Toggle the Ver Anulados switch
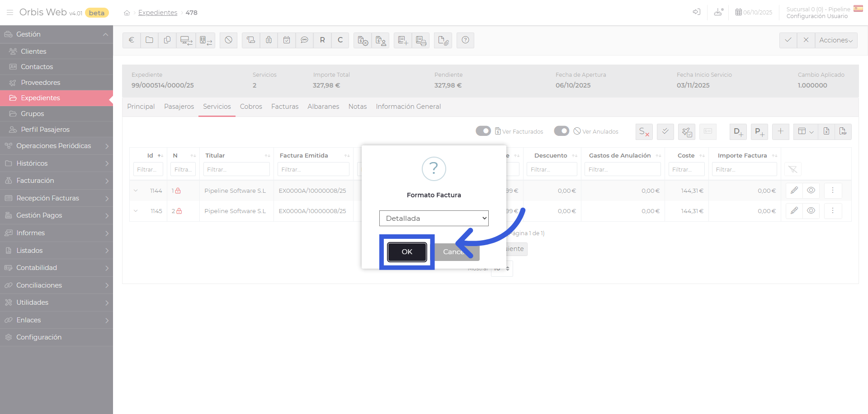This screenshot has width=868, height=414. coord(561,131)
